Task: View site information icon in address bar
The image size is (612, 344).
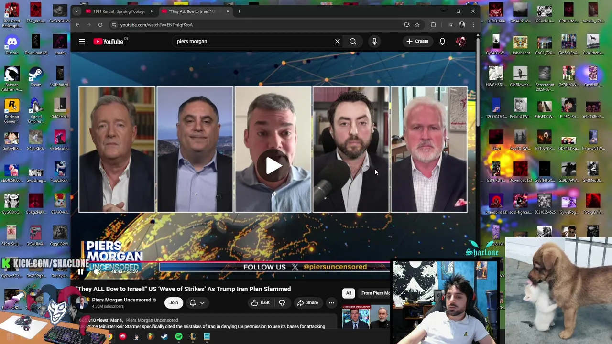Action: pyautogui.click(x=114, y=25)
